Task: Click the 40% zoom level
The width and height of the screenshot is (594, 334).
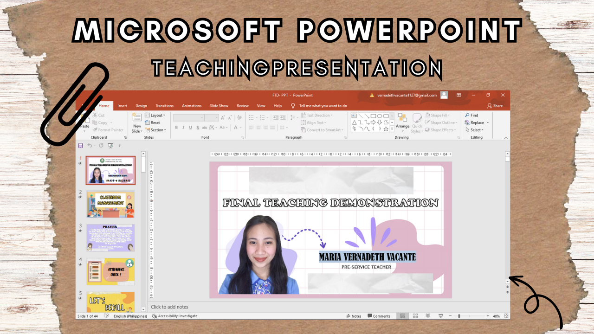Action: pyautogui.click(x=496, y=316)
